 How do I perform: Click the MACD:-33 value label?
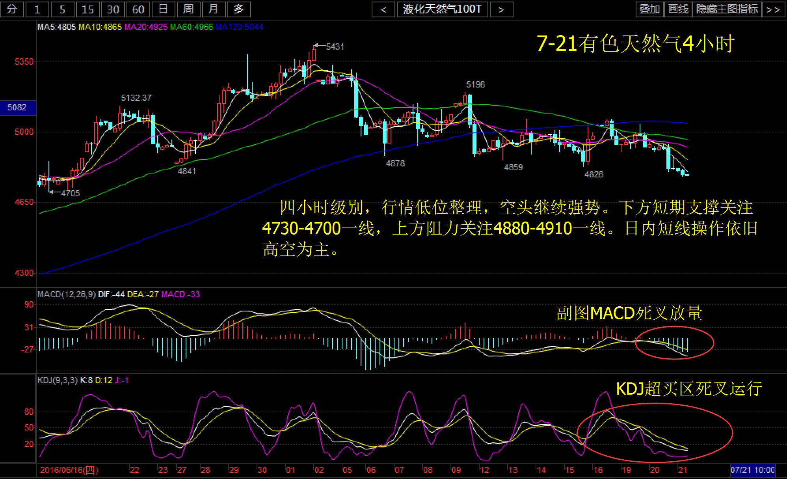point(180,294)
